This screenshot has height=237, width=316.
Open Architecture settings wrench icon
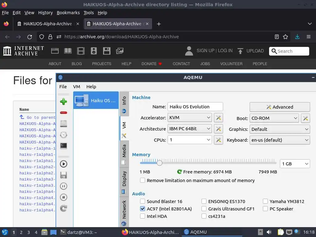click(x=218, y=129)
